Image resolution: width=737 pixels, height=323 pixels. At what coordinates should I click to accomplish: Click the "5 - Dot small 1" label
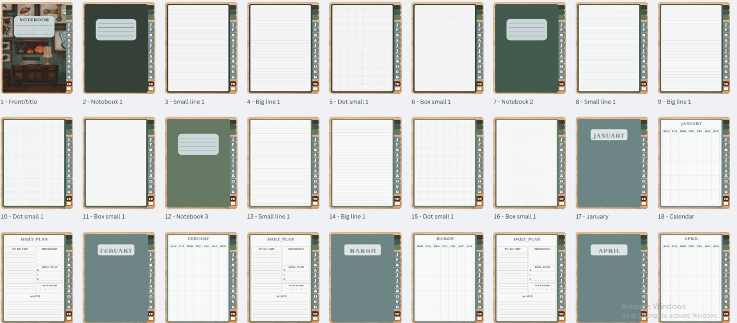pyautogui.click(x=349, y=102)
